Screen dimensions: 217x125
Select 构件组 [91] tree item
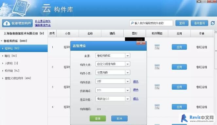pyautogui.click(x=12, y=71)
